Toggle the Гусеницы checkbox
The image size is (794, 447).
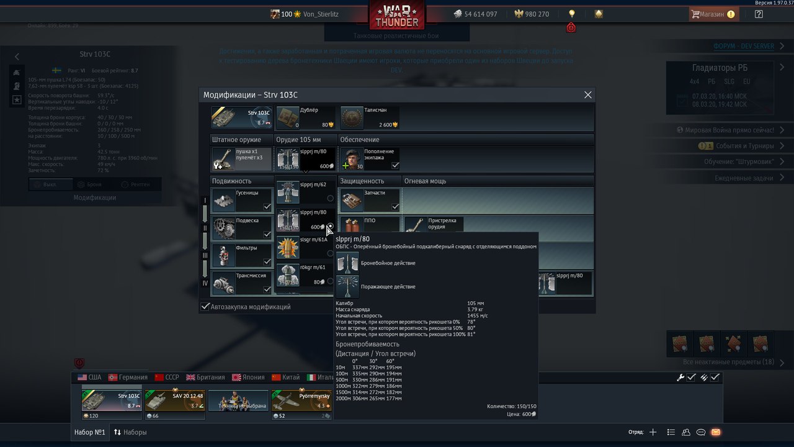click(x=267, y=207)
